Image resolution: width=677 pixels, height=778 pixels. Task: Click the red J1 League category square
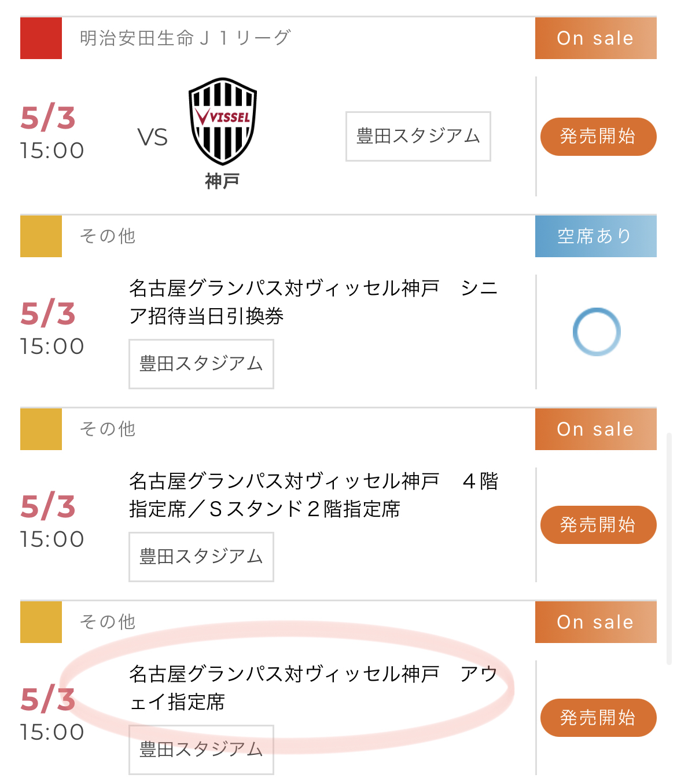41,38
